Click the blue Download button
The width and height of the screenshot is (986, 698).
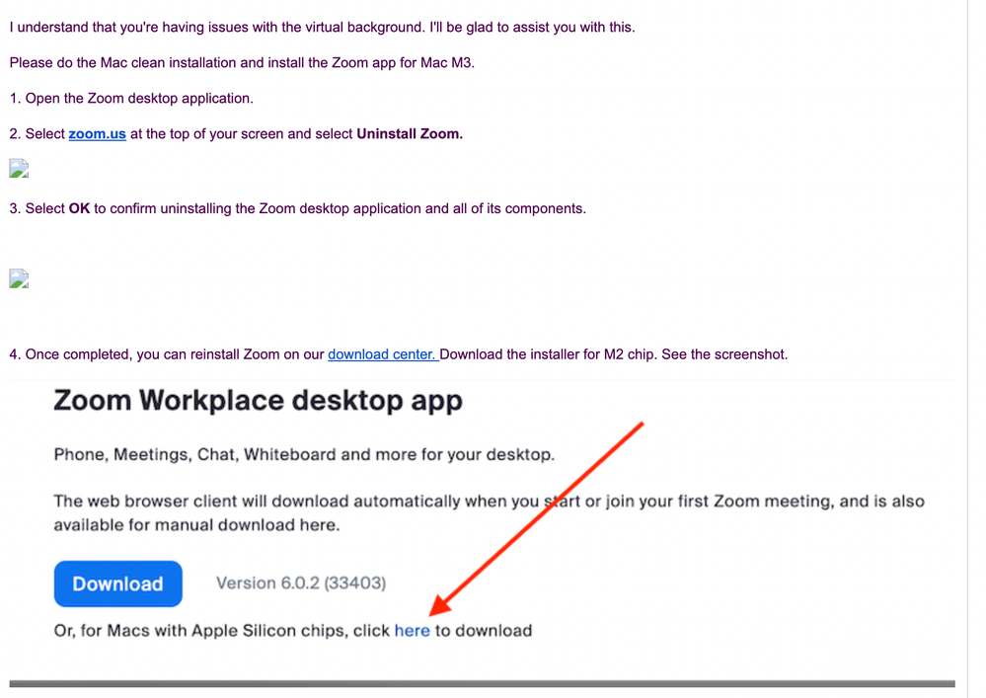pyautogui.click(x=117, y=583)
